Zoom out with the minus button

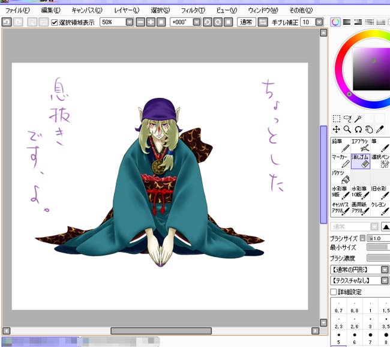pyautogui.click(x=140, y=22)
